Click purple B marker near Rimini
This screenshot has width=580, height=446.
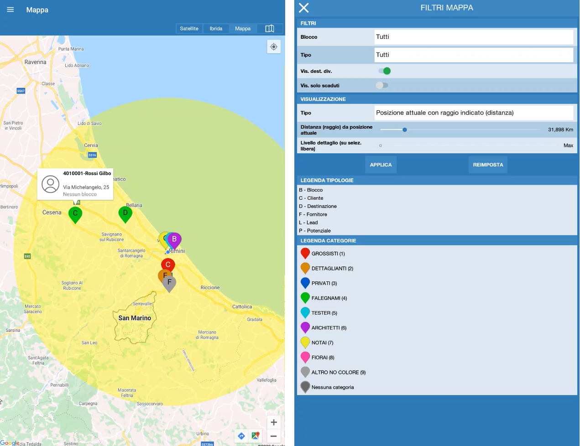coord(174,239)
